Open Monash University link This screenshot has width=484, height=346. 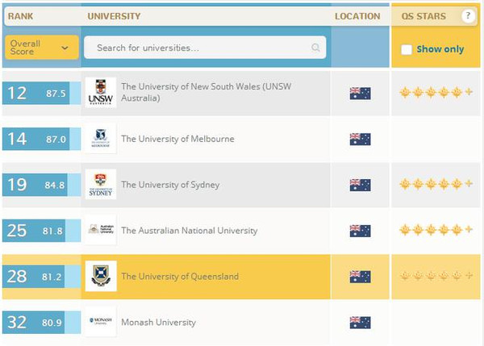coord(158,323)
